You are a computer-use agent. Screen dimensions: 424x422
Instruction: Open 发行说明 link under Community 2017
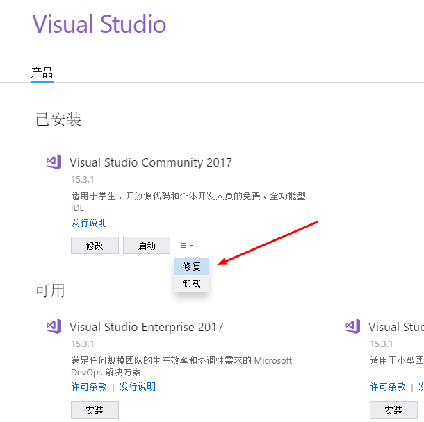tap(89, 223)
